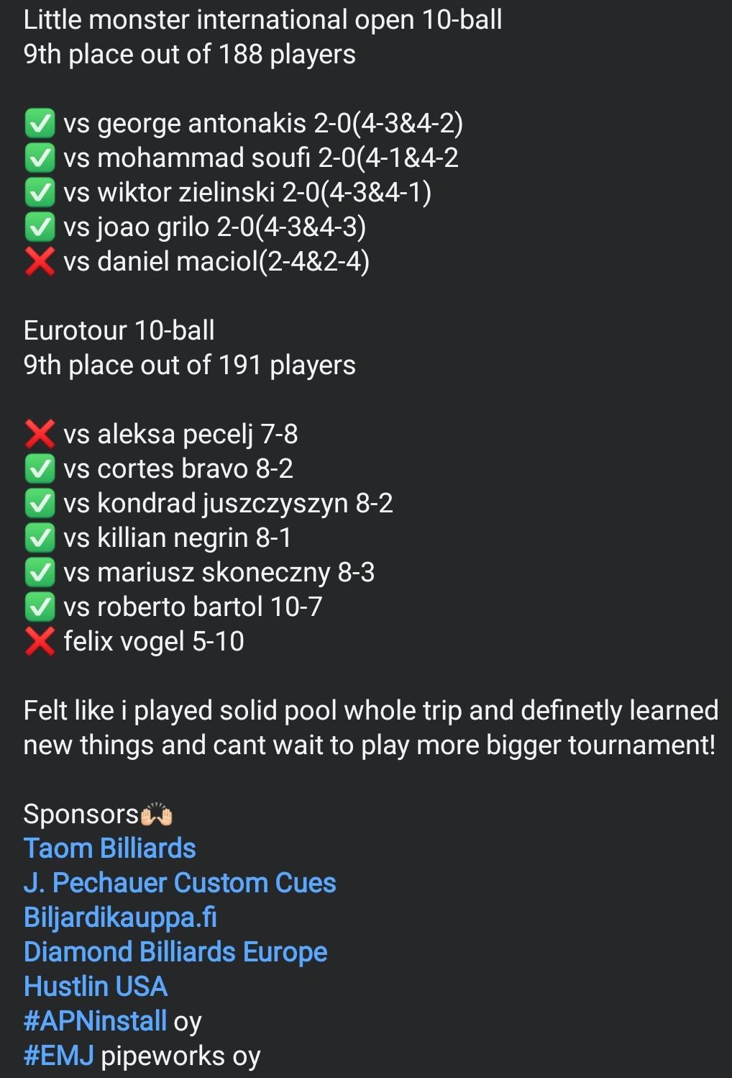Image resolution: width=732 pixels, height=1078 pixels.
Task: Click green checkmark beside cortes bravo
Action: [x=40, y=469]
